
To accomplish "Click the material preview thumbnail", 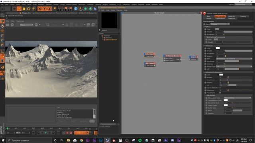I will pyautogui.click(x=109, y=20).
